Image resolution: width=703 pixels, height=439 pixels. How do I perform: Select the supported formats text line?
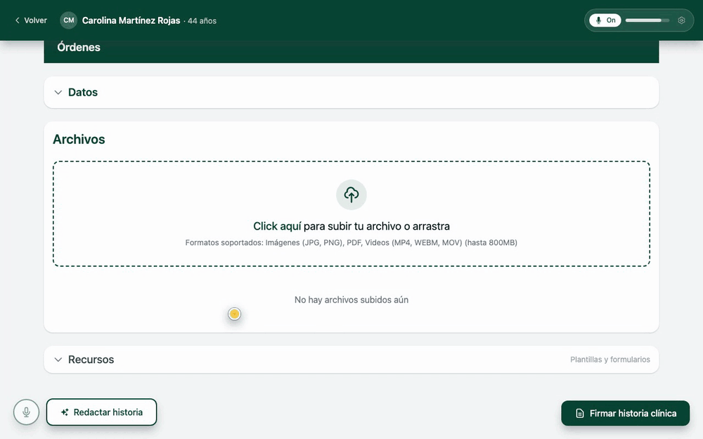pos(351,243)
